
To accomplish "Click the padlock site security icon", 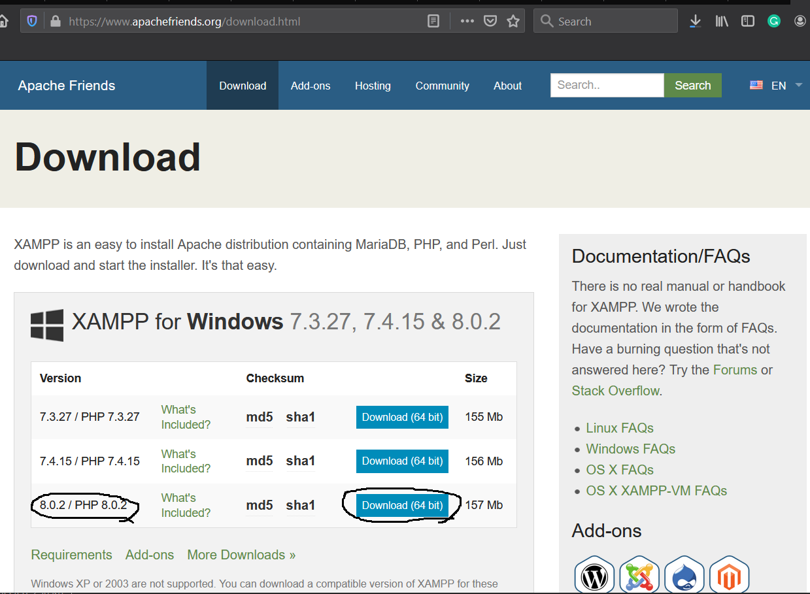I will [55, 21].
